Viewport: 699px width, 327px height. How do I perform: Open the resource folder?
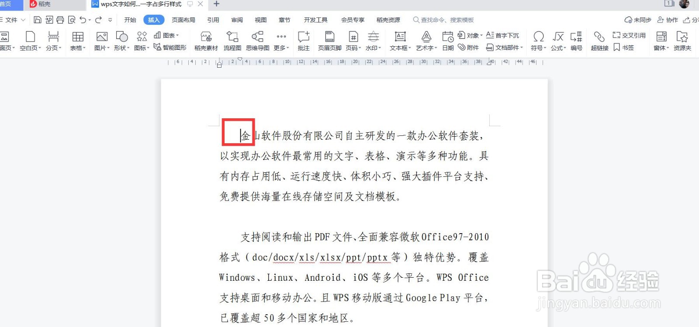682,41
